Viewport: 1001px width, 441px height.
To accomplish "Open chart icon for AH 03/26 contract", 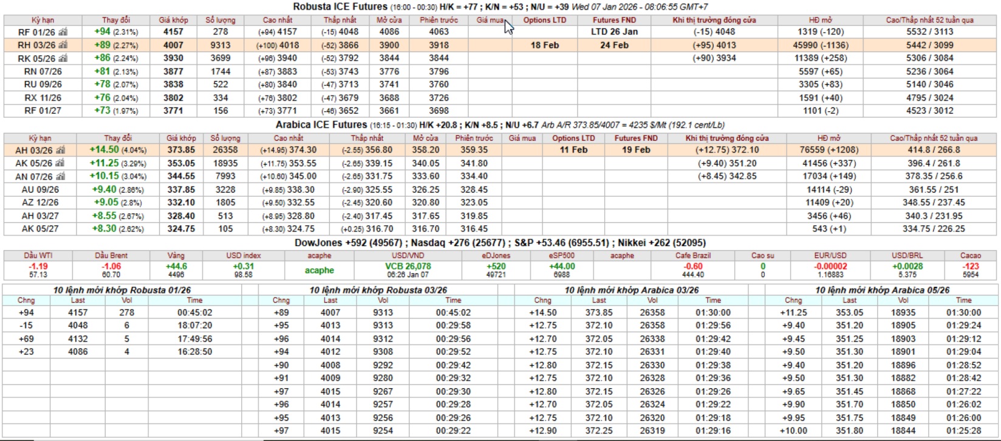I will pyautogui.click(x=61, y=151).
